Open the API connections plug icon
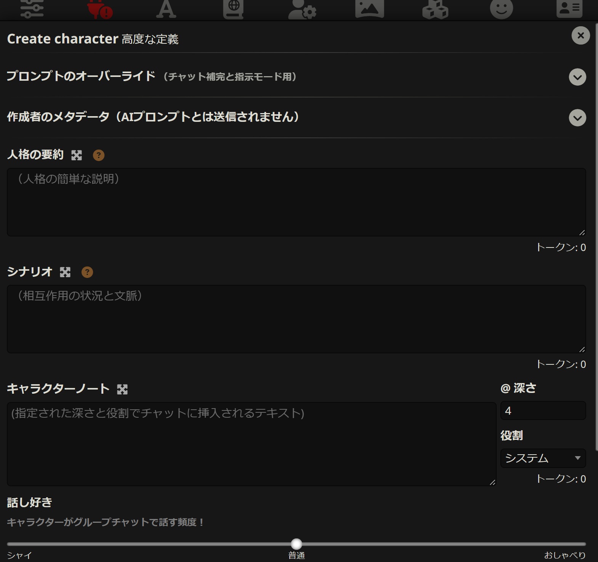This screenshot has width=598, height=562. point(99,9)
